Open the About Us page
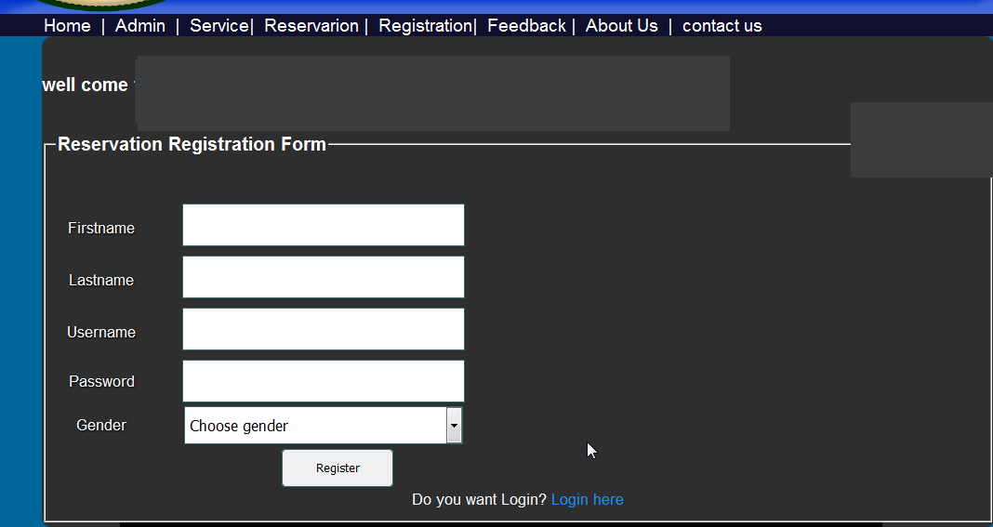This screenshot has width=993, height=527. (x=621, y=26)
